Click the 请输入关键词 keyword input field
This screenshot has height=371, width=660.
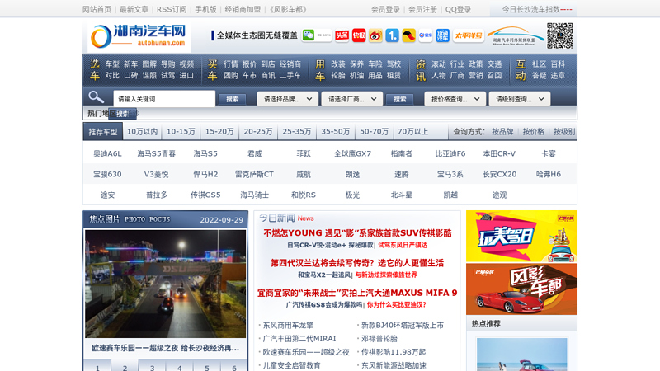[164, 99]
